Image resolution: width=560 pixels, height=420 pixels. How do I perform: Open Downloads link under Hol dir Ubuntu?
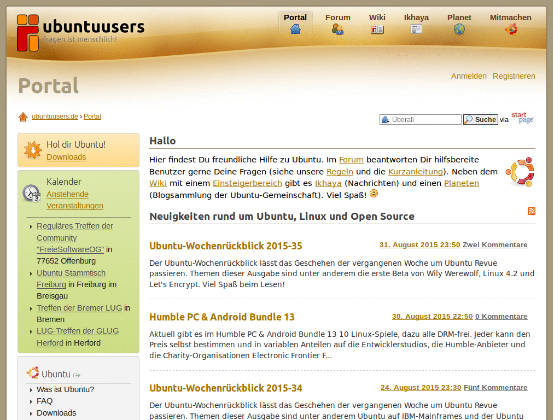[66, 157]
